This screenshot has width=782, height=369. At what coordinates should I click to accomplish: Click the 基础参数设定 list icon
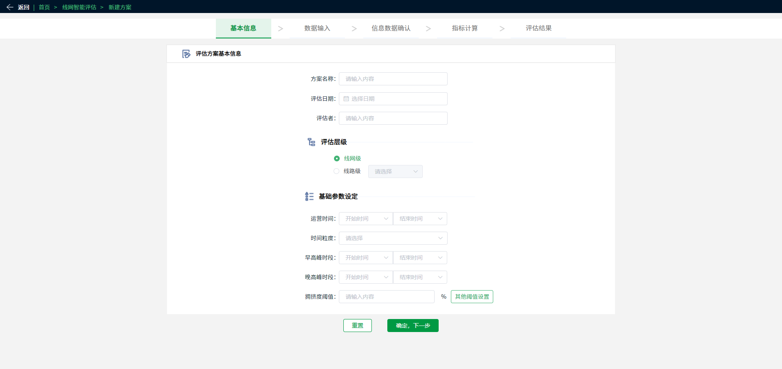(309, 197)
